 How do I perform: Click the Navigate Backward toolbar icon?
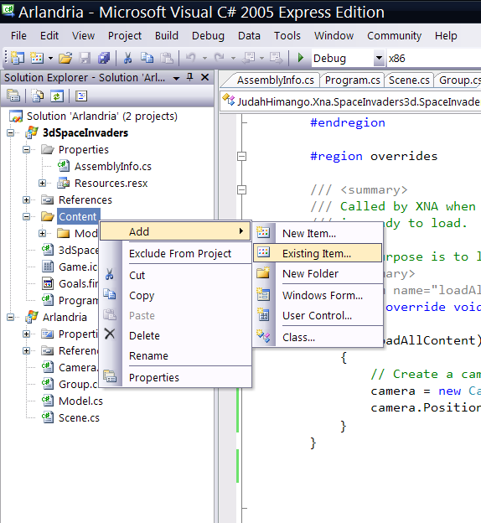(249, 58)
